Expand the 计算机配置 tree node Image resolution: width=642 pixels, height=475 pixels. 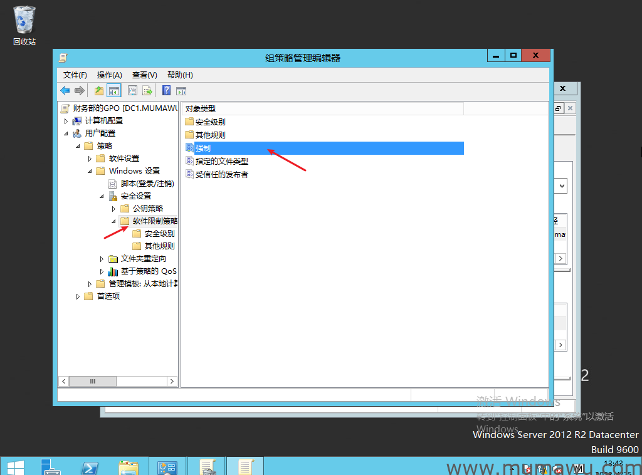[66, 121]
